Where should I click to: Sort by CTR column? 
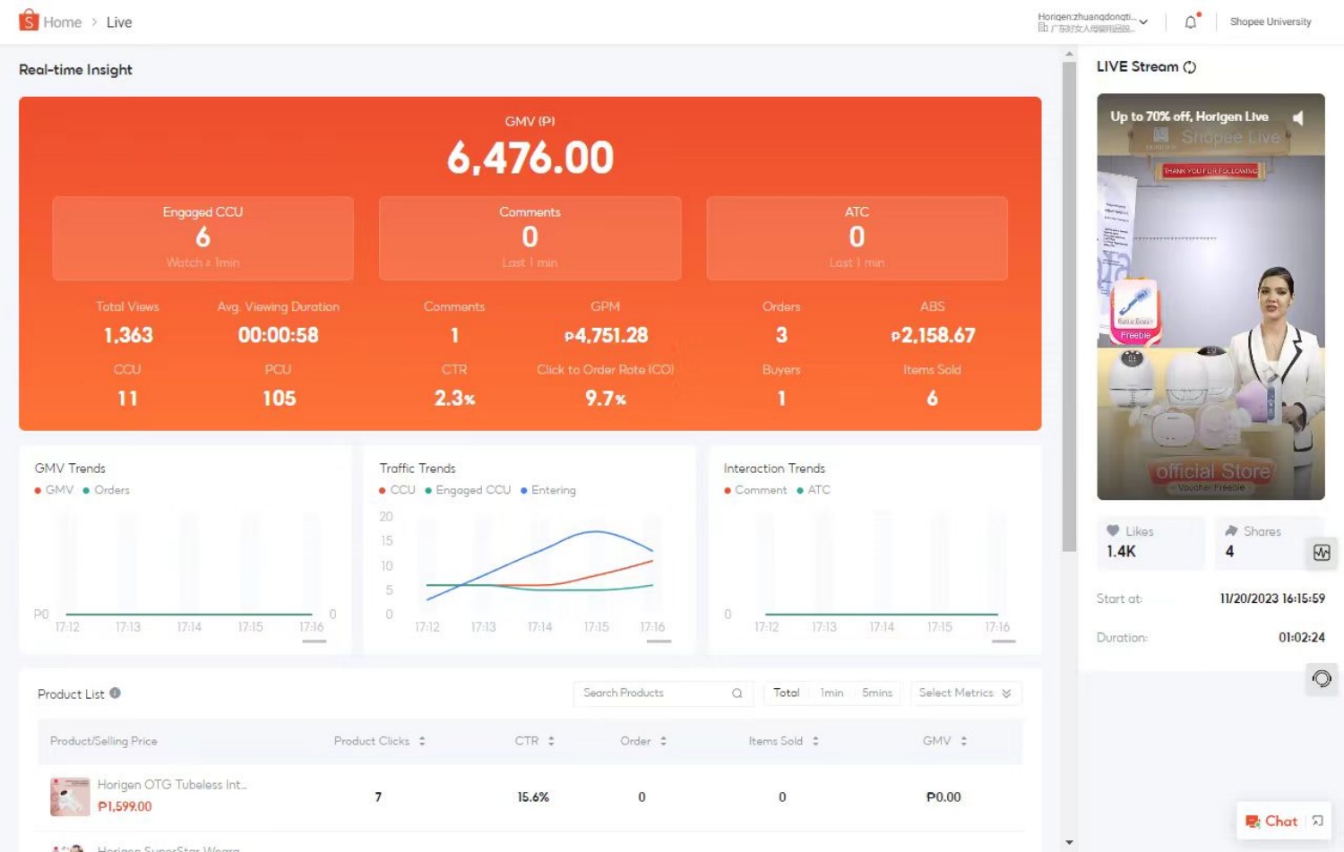pos(551,741)
